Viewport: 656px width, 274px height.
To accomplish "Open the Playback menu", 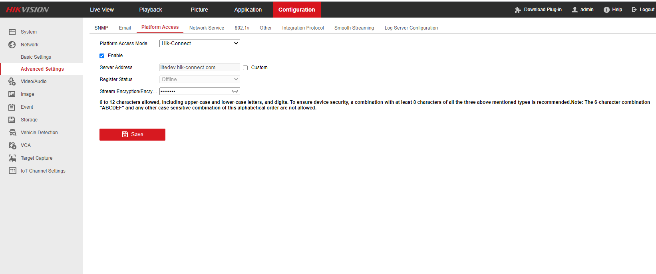I will tap(151, 10).
